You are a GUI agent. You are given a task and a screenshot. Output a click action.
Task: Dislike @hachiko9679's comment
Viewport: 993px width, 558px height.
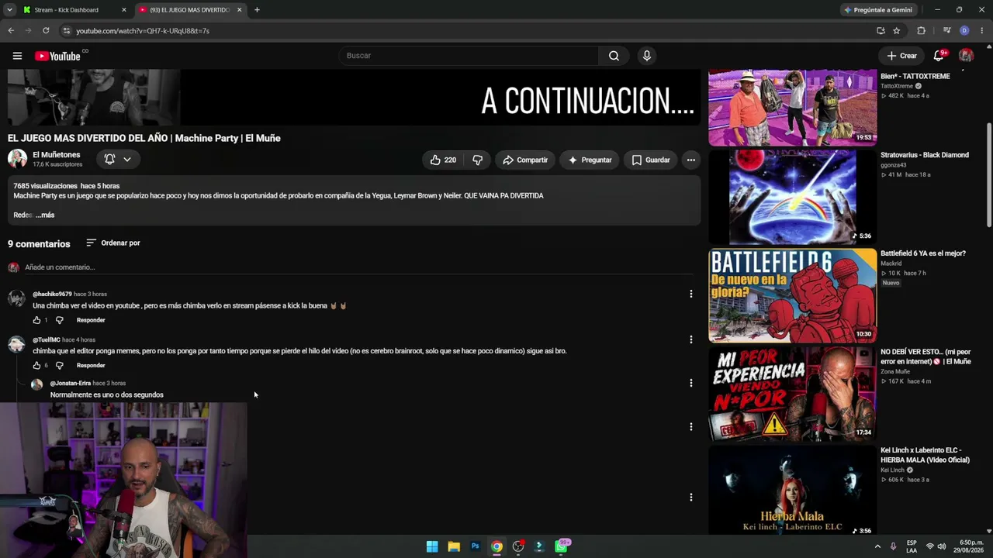tap(59, 320)
